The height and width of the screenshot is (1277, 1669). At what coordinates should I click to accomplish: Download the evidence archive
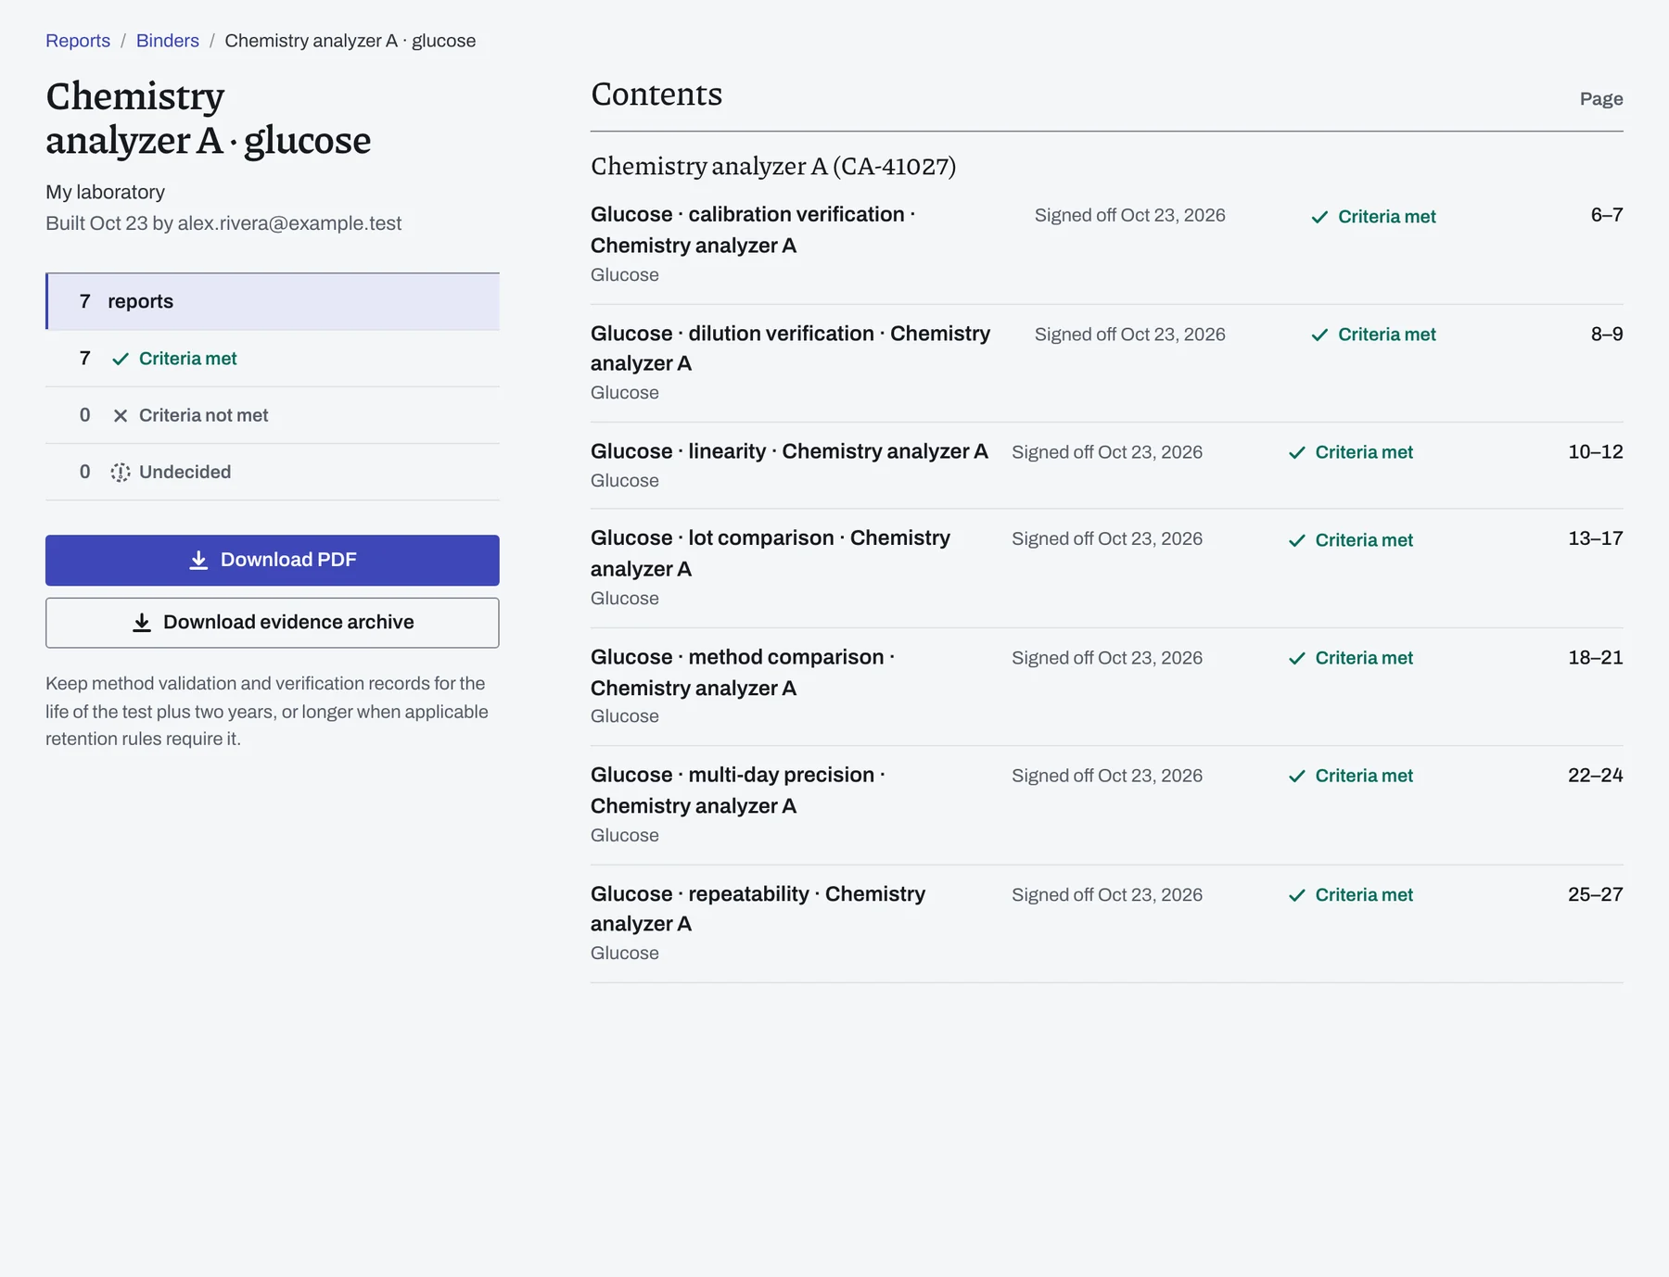(x=273, y=623)
